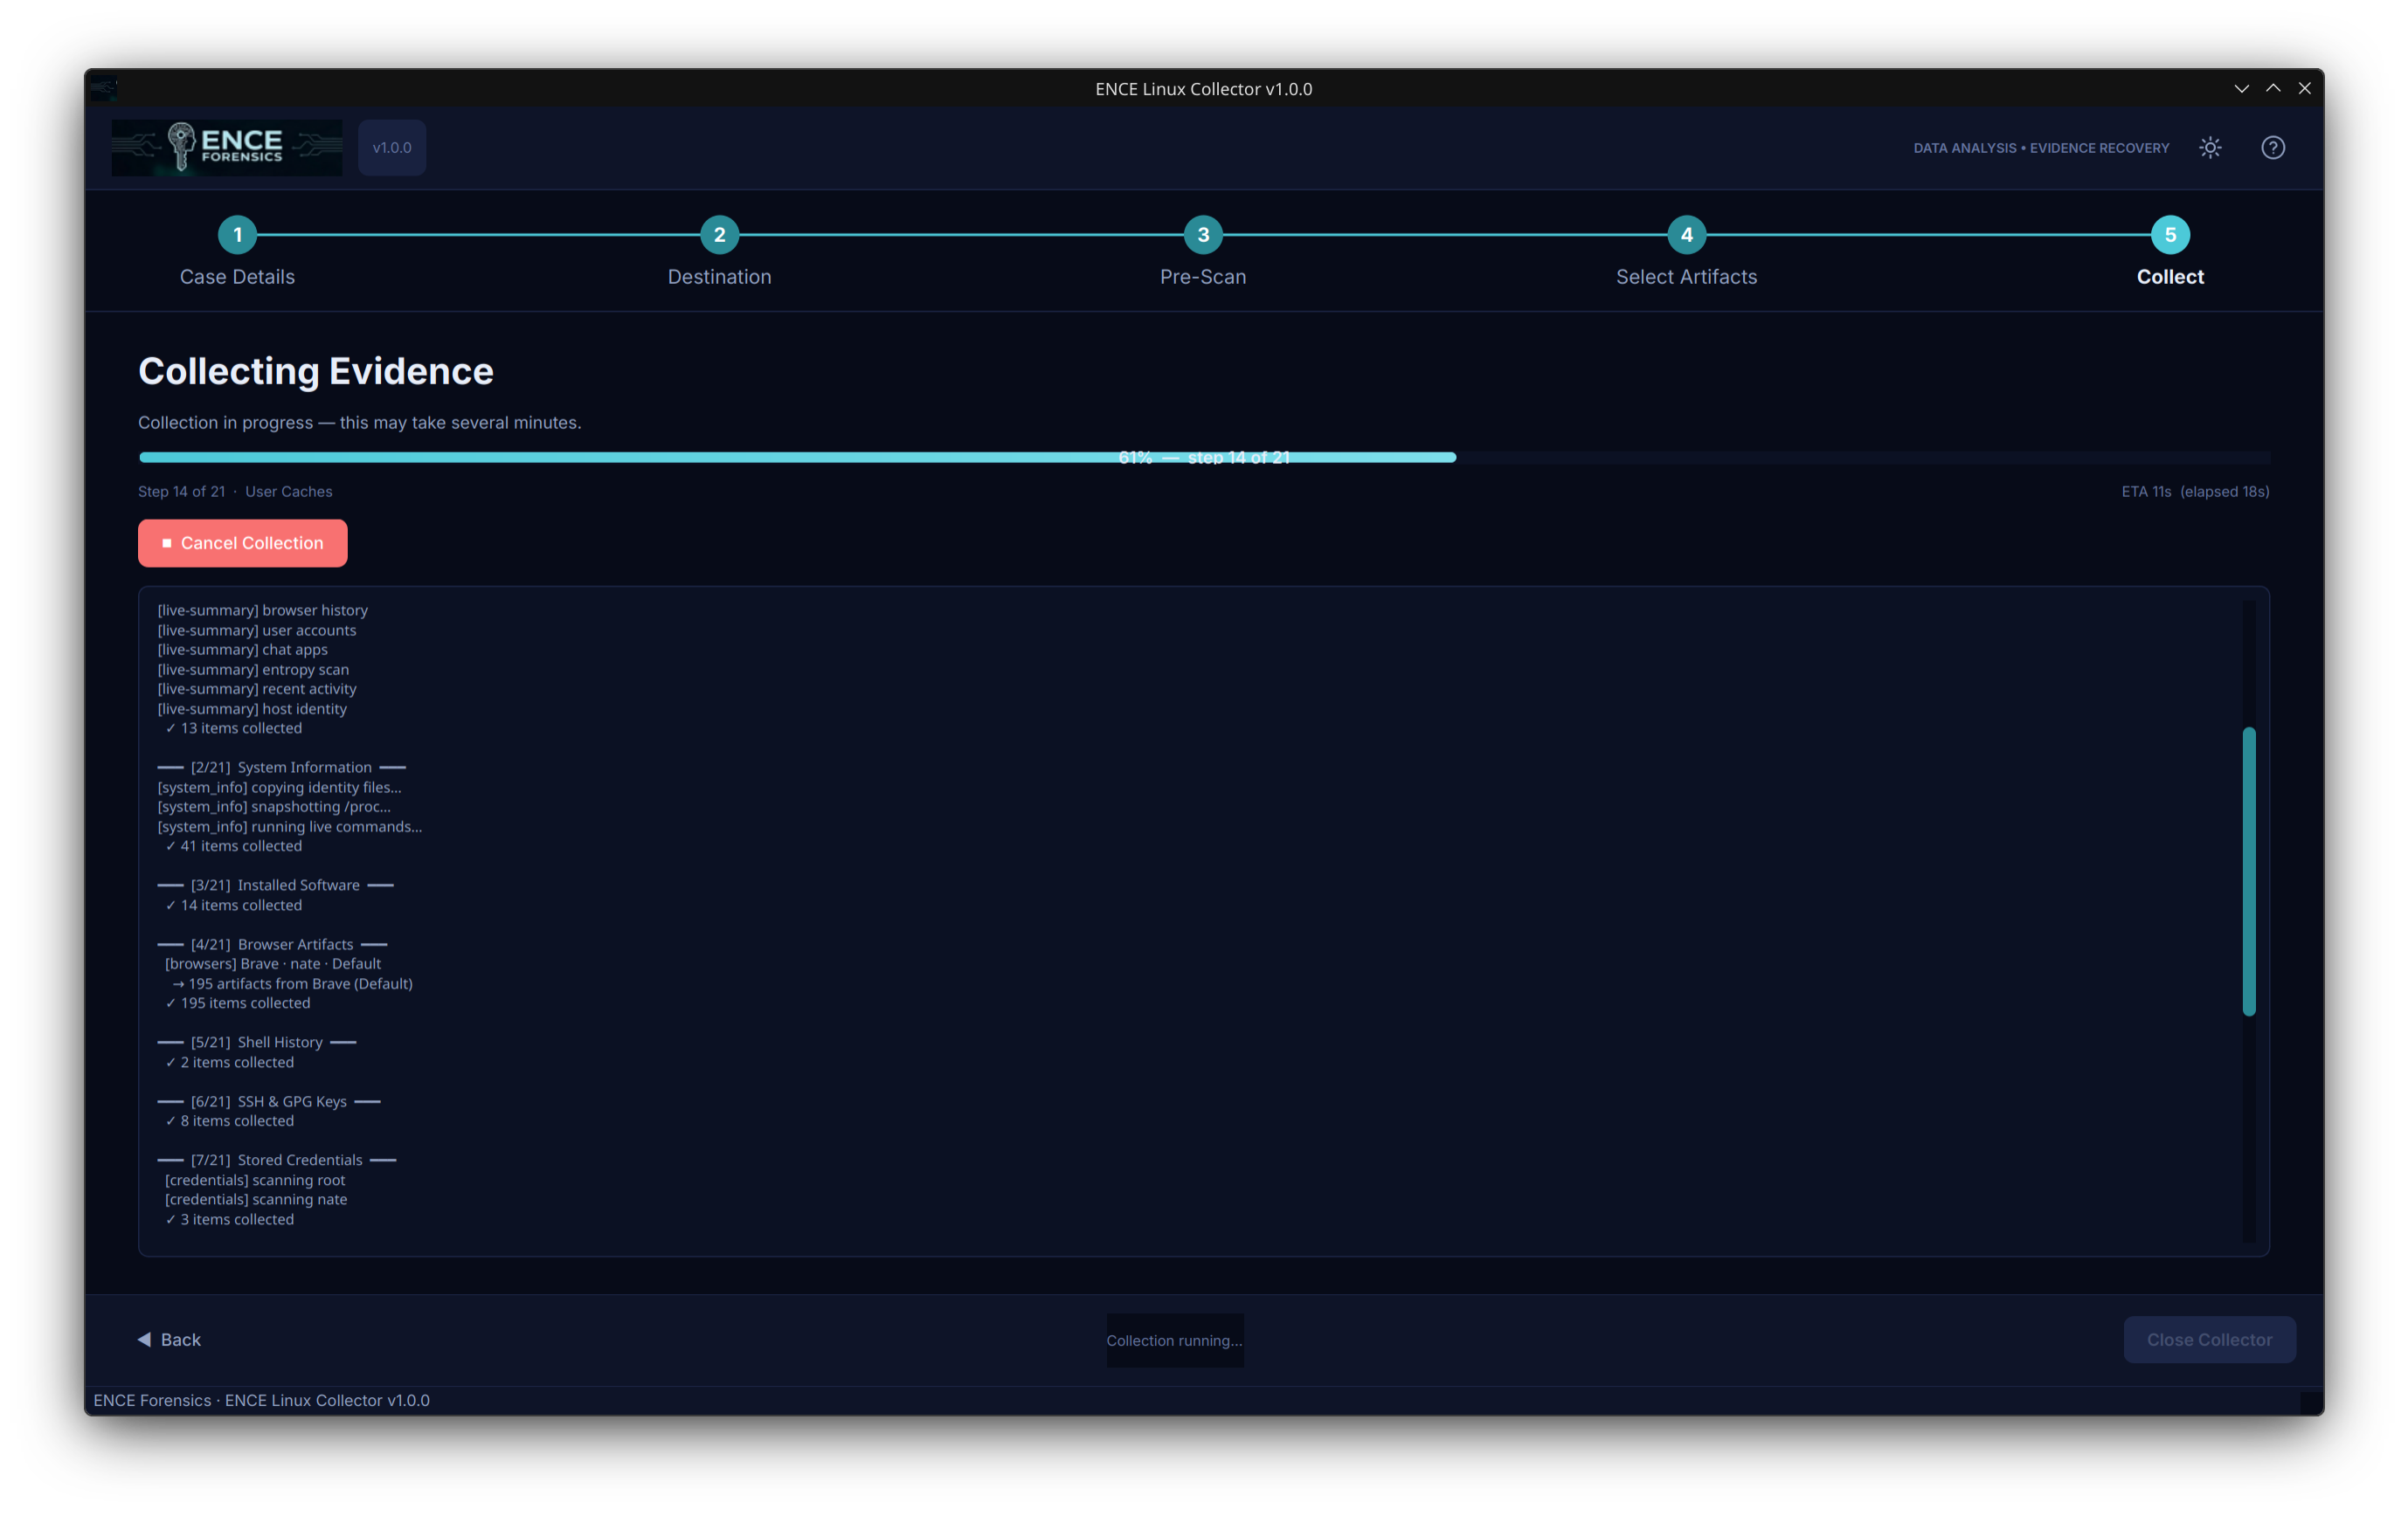Go to step 4 circle
The height and width of the screenshot is (1516, 2408).
point(1687,235)
